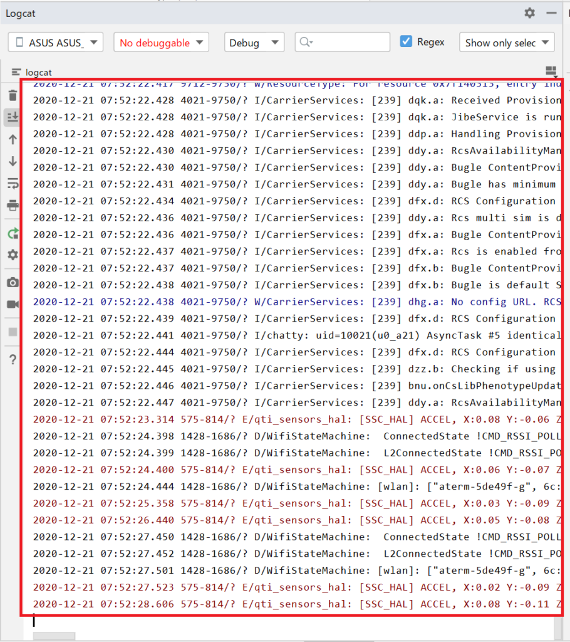
Task: Click the 07:52:24.399 L2ConnectedState log line
Action: [x=297, y=453]
